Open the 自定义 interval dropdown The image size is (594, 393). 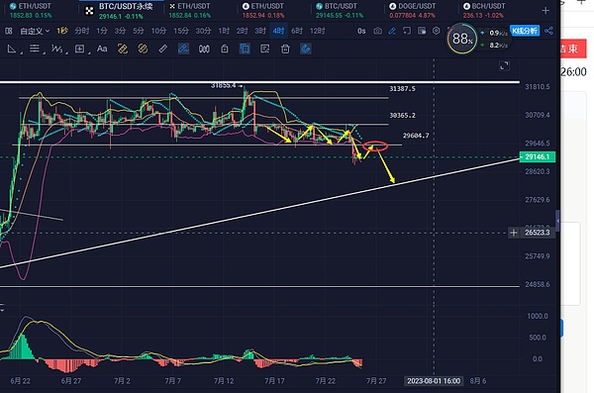(35, 31)
